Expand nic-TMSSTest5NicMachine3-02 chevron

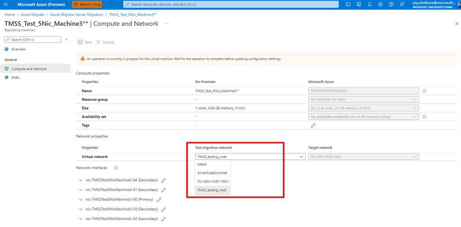[x=81, y=219]
